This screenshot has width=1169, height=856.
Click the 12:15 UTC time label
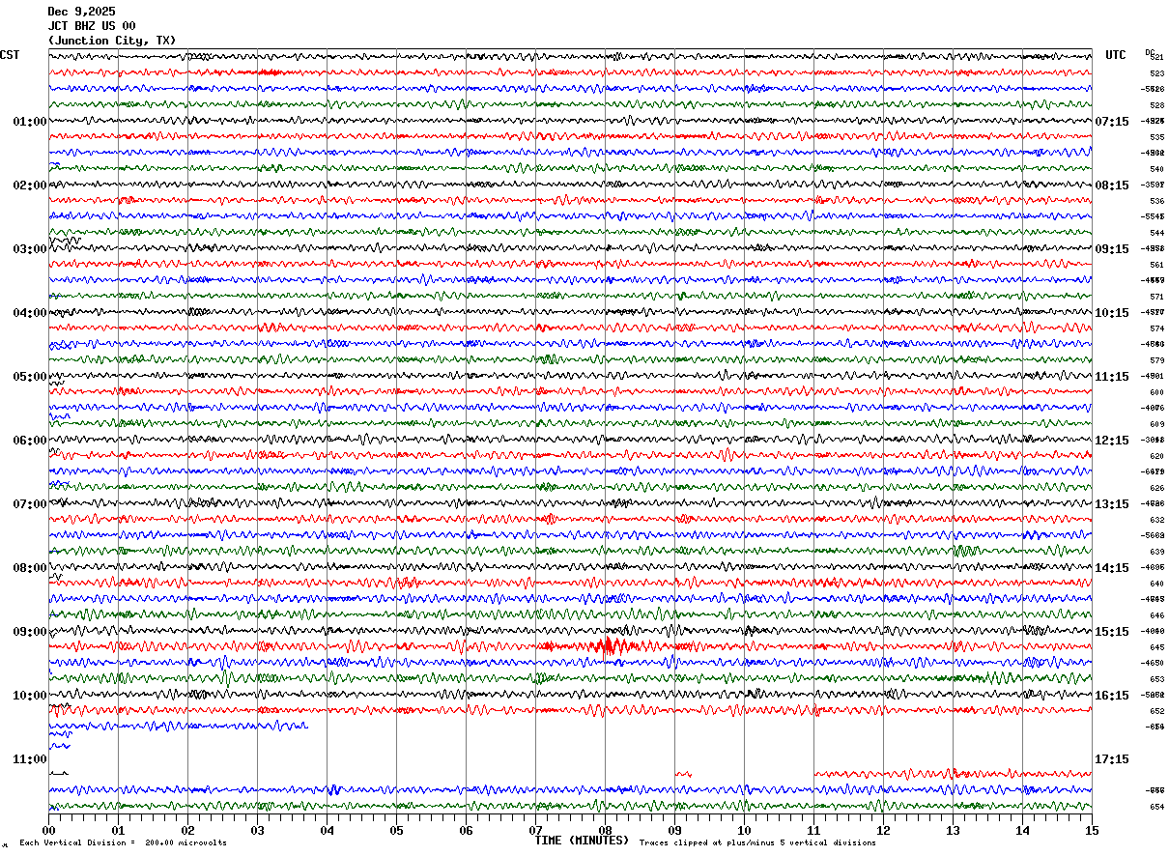pos(1112,441)
